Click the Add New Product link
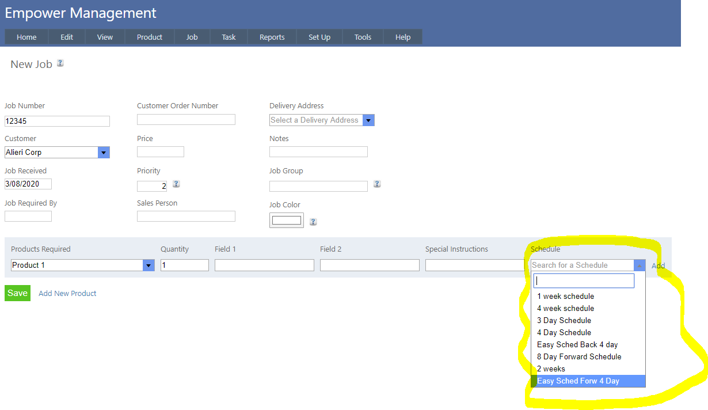The image size is (708, 410). [x=67, y=294]
